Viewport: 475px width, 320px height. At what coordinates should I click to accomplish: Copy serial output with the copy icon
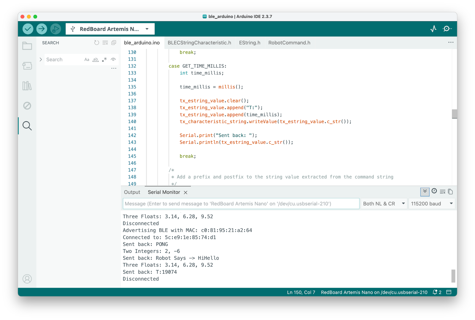[450, 192]
